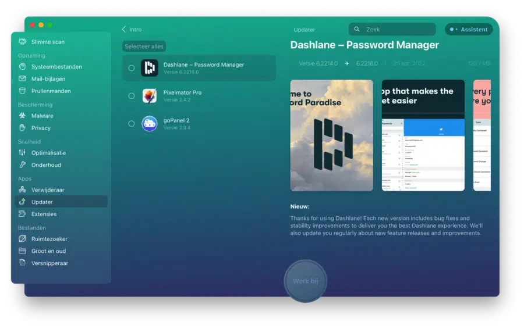This screenshot has width=524, height=329.
Task: Open the Assistent panel
Action: pyautogui.click(x=469, y=30)
